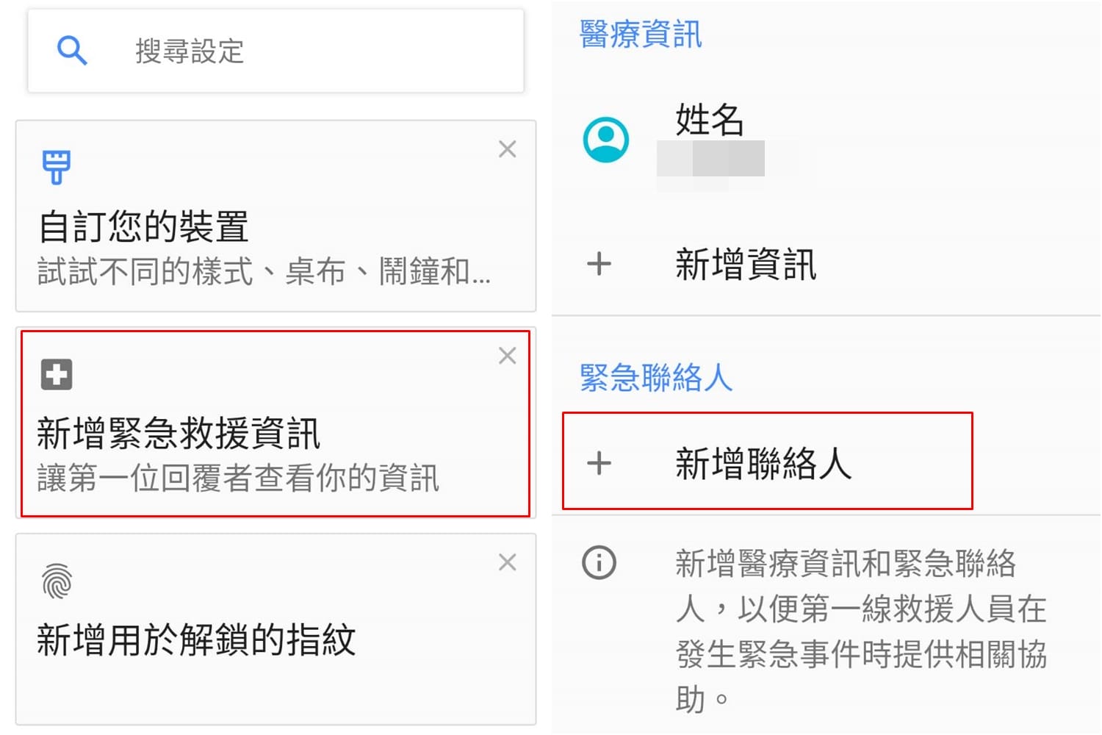Screen dimensions: 1102x735
Task: Click the teal profile avatar icon beside 姓名
Action: pyautogui.click(x=605, y=139)
